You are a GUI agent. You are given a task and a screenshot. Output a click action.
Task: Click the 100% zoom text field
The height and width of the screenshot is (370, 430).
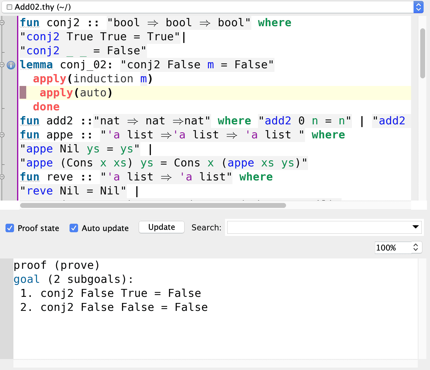[392, 247]
